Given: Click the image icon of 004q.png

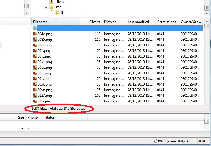Looking at the screenshot, I should (35, 34).
